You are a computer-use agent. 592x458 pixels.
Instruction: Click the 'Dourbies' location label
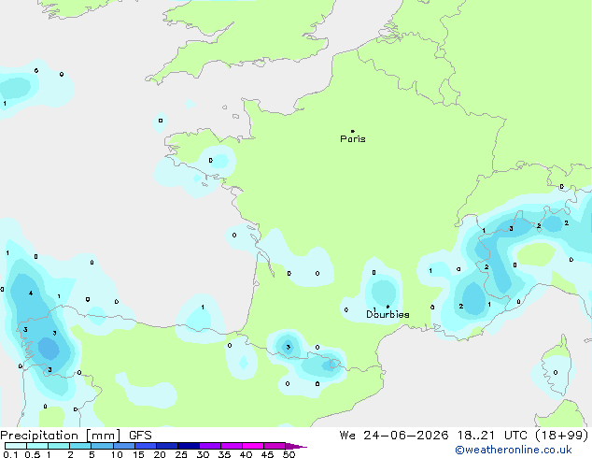click(388, 314)
